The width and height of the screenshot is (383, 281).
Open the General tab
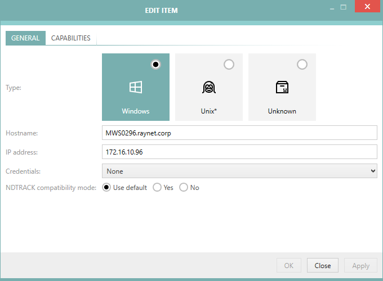coord(25,38)
